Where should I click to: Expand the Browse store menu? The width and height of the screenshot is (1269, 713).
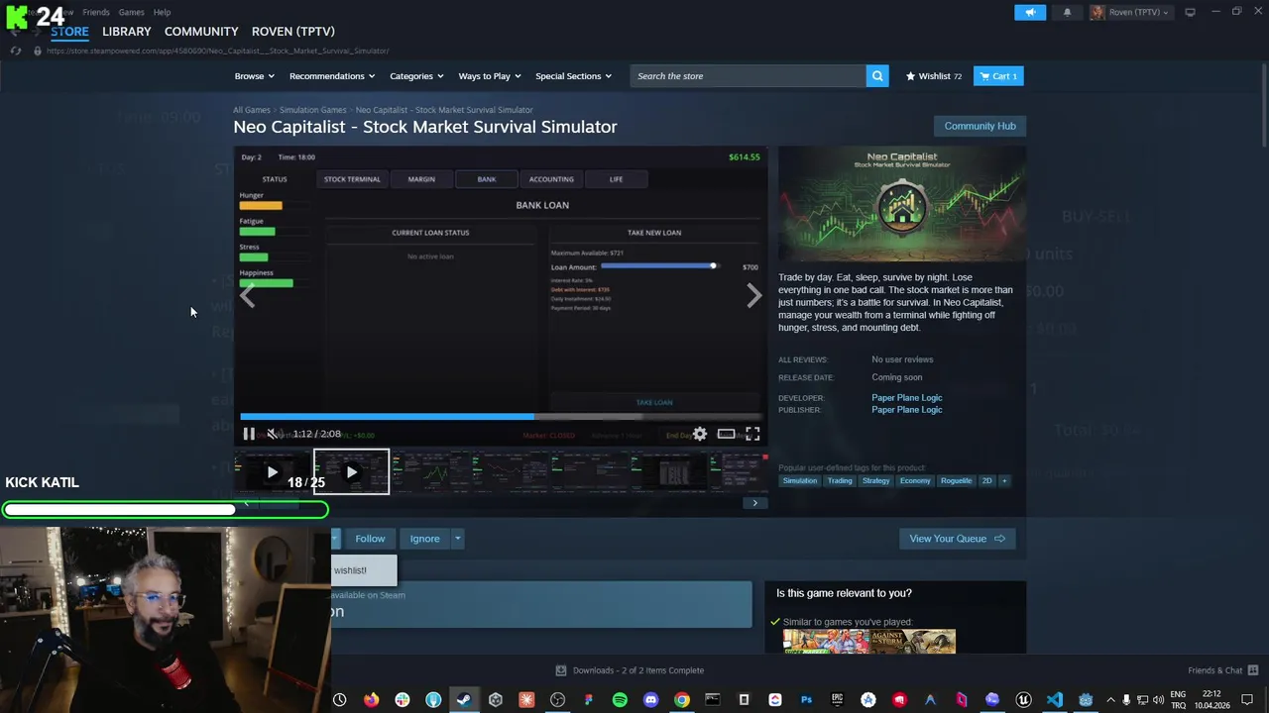[253, 76]
